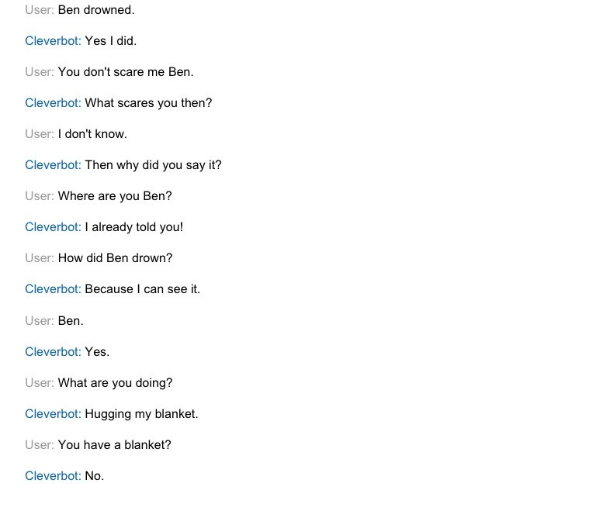Click the question 'How did Ben drown?'
Screen dimensions: 596x511
pos(115,258)
